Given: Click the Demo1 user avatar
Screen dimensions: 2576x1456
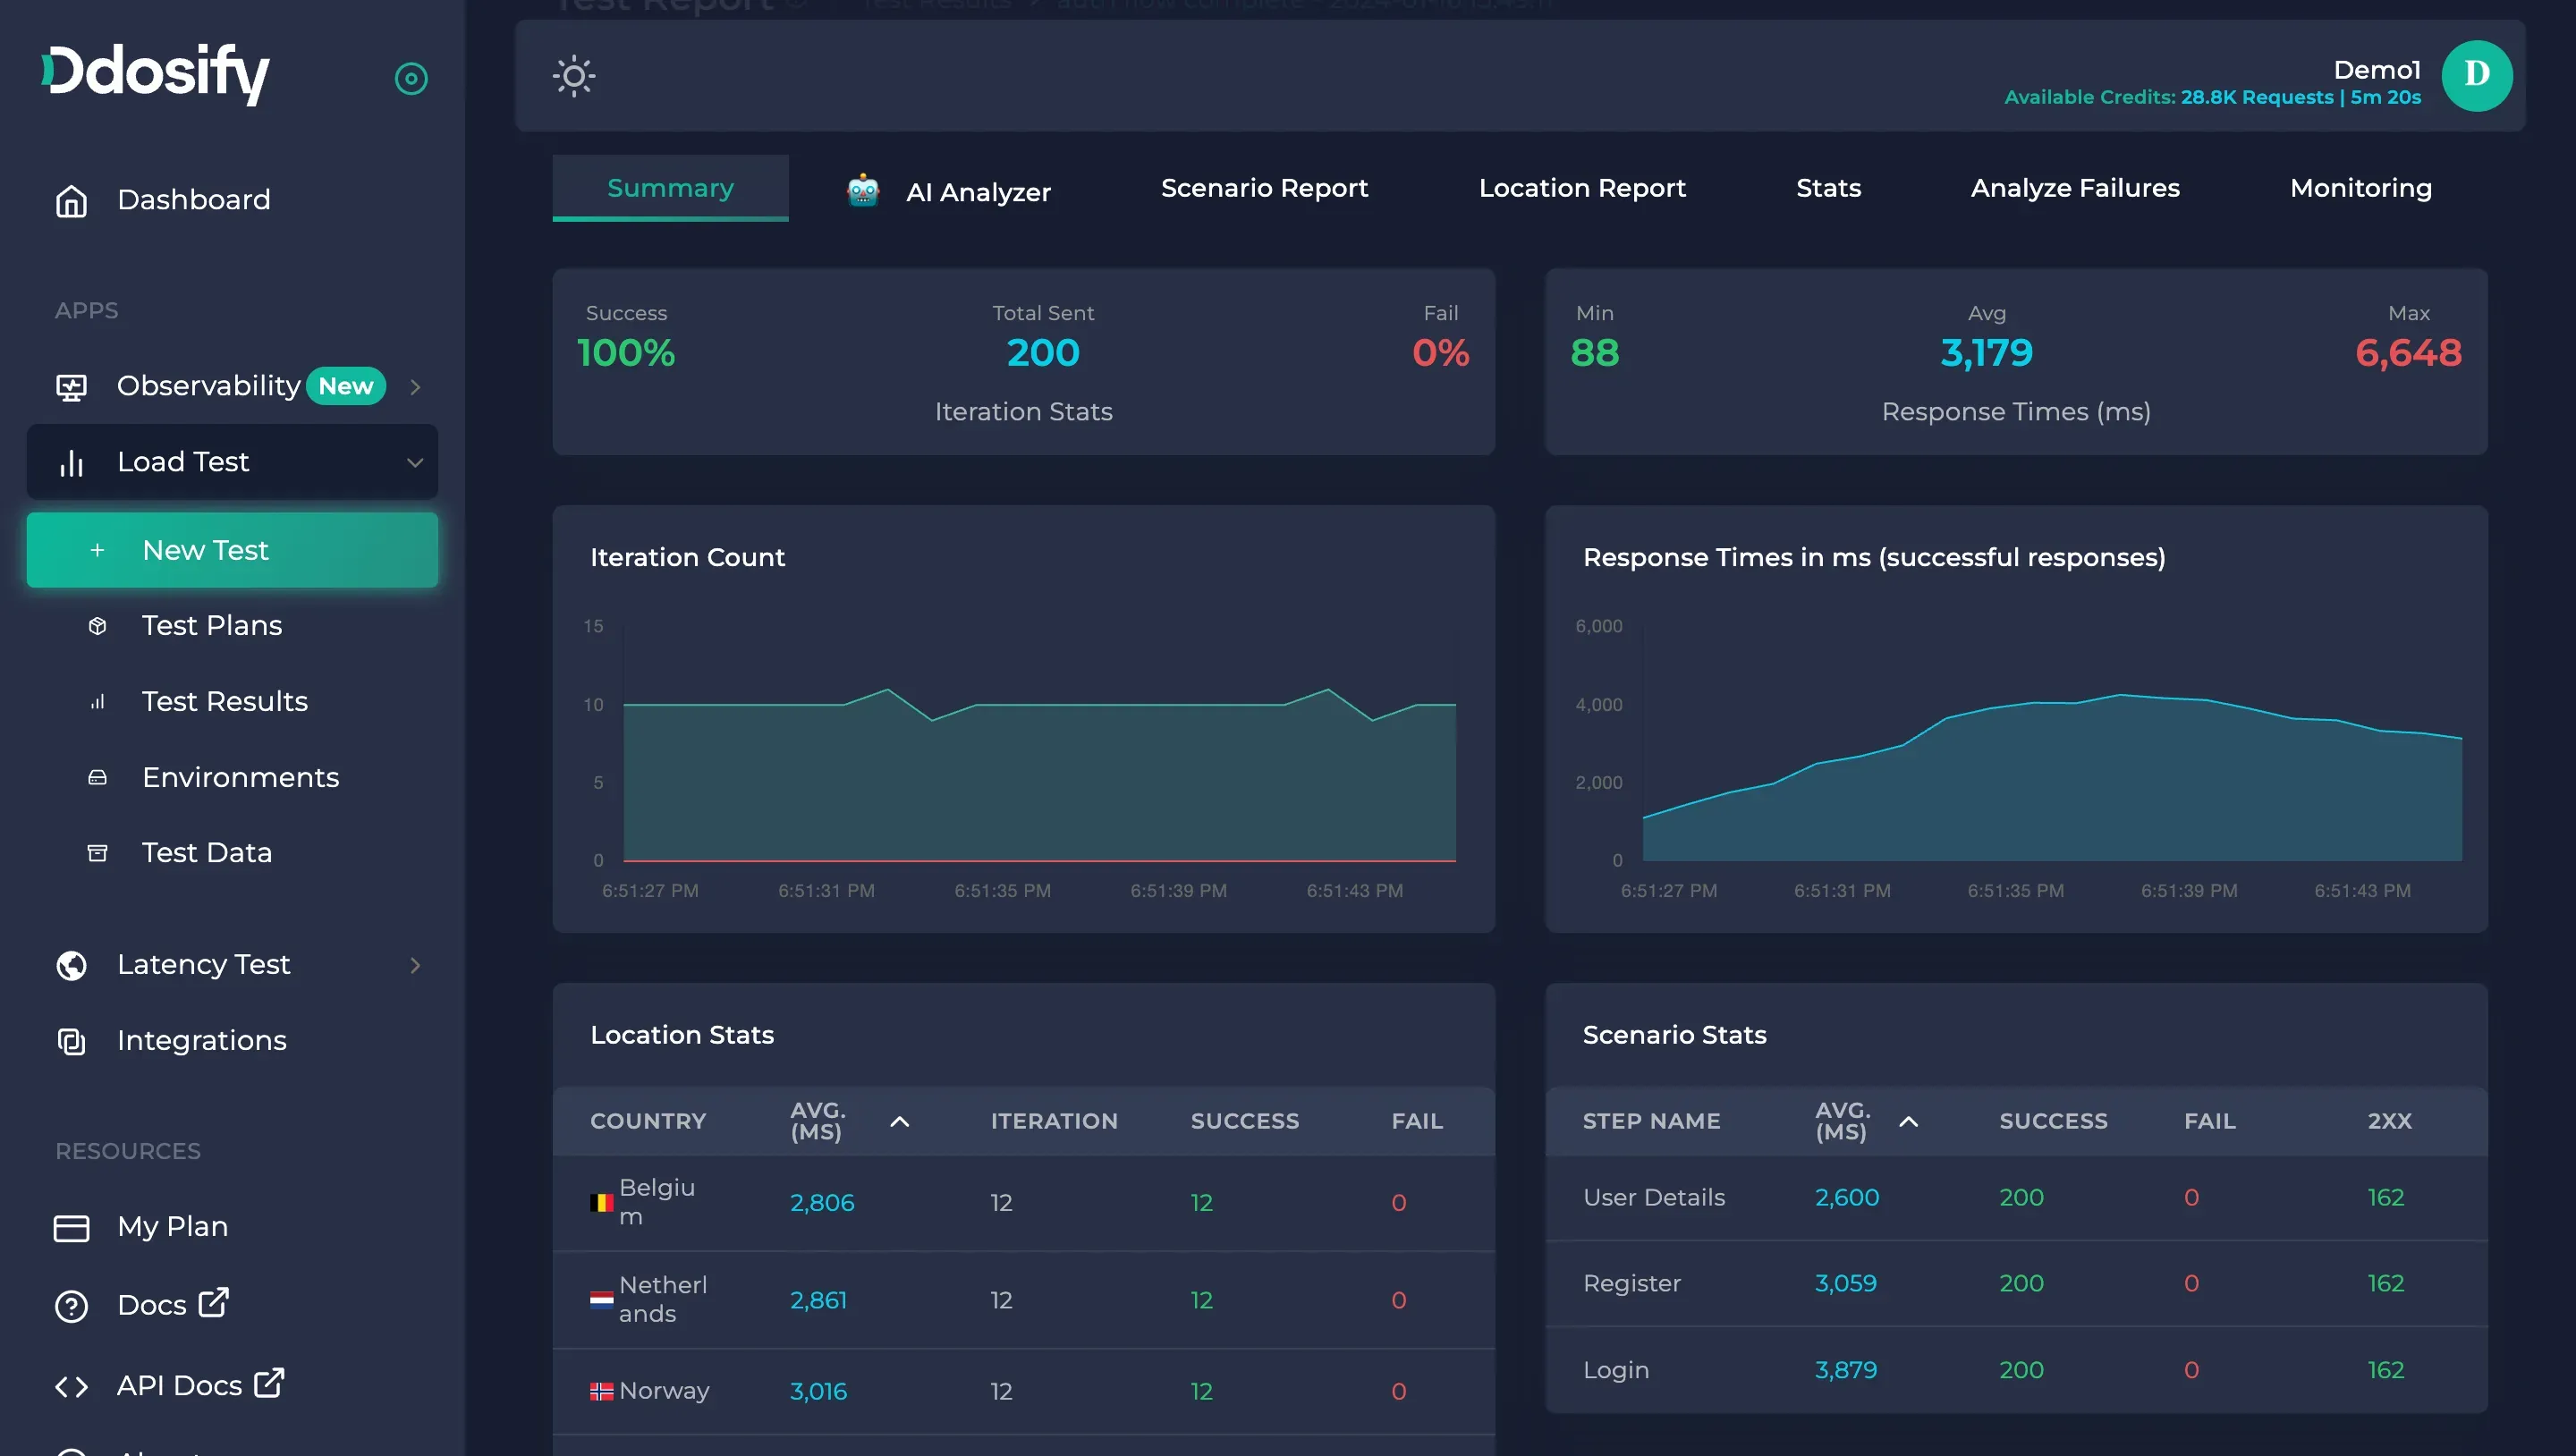Looking at the screenshot, I should [x=2476, y=76].
